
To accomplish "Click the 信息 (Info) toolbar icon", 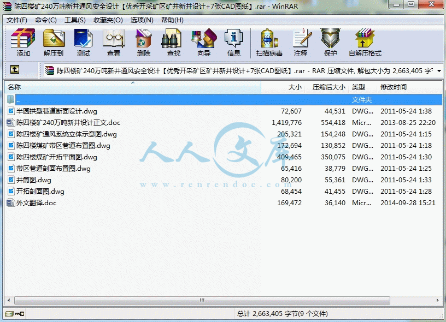I will tap(233, 38).
